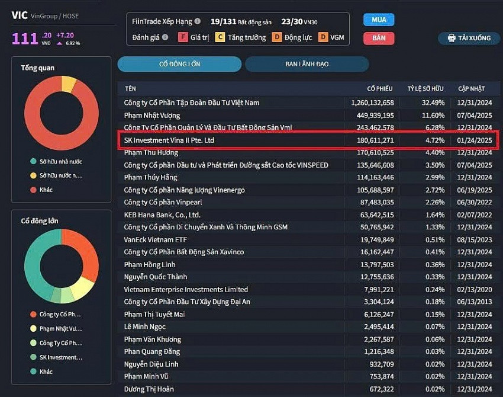Click the yellow C badge for Tăng trưởng
The width and height of the screenshot is (503, 397).
[220, 37]
